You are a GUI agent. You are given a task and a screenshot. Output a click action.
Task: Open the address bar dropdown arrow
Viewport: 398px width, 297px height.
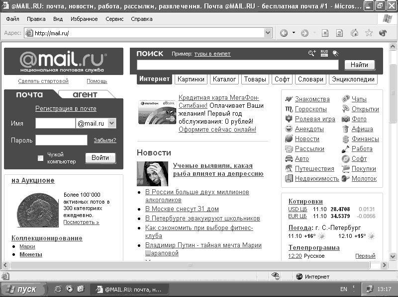pos(268,33)
